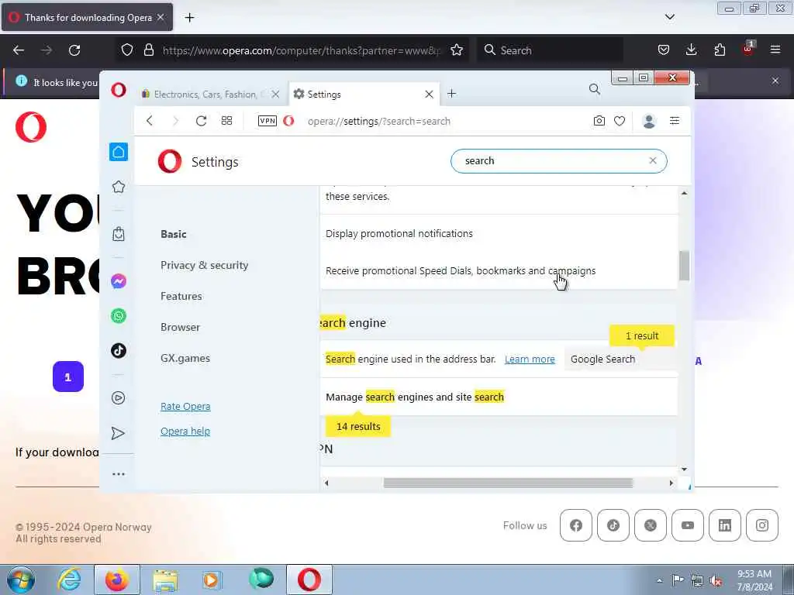The width and height of the screenshot is (794, 595).
Task: Close the Electronics, Cars, Fashion tab
Action: (x=275, y=94)
